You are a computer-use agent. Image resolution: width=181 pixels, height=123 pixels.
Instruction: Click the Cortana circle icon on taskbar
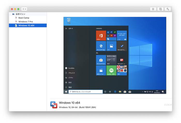(105, 92)
